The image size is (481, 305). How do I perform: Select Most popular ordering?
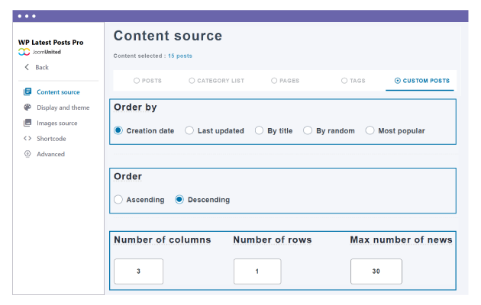click(370, 130)
